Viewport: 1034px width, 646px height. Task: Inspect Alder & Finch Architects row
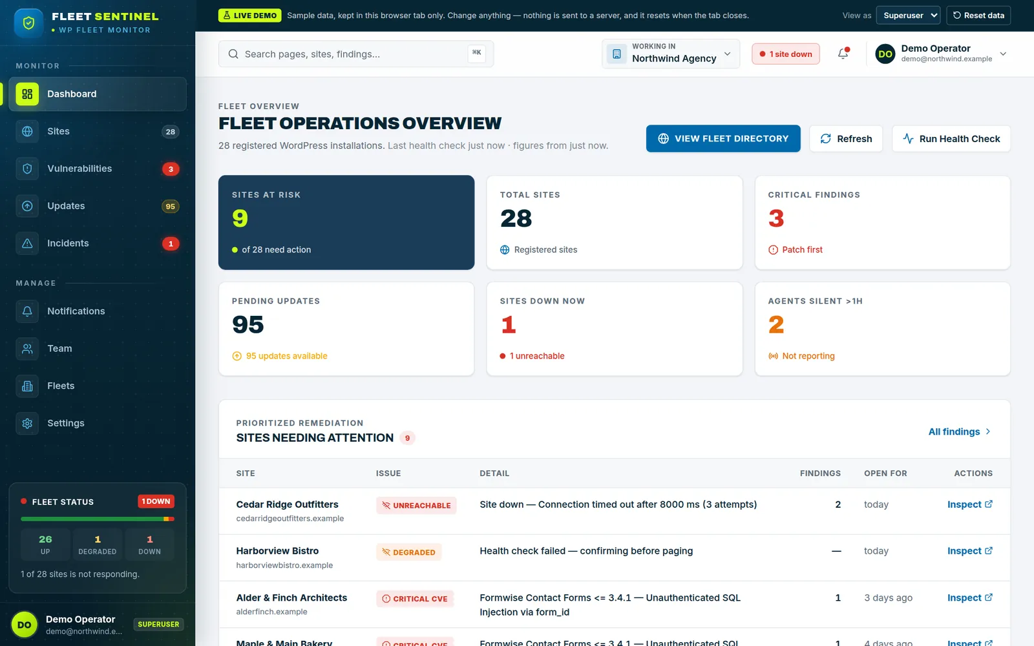[970, 598]
